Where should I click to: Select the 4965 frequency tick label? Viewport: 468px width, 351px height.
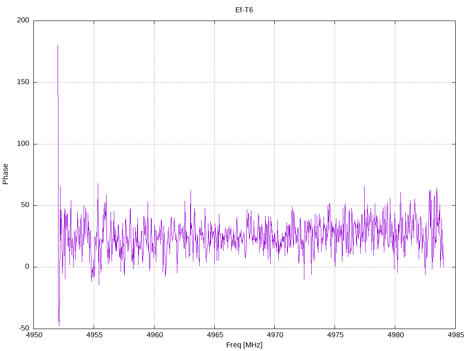click(214, 336)
